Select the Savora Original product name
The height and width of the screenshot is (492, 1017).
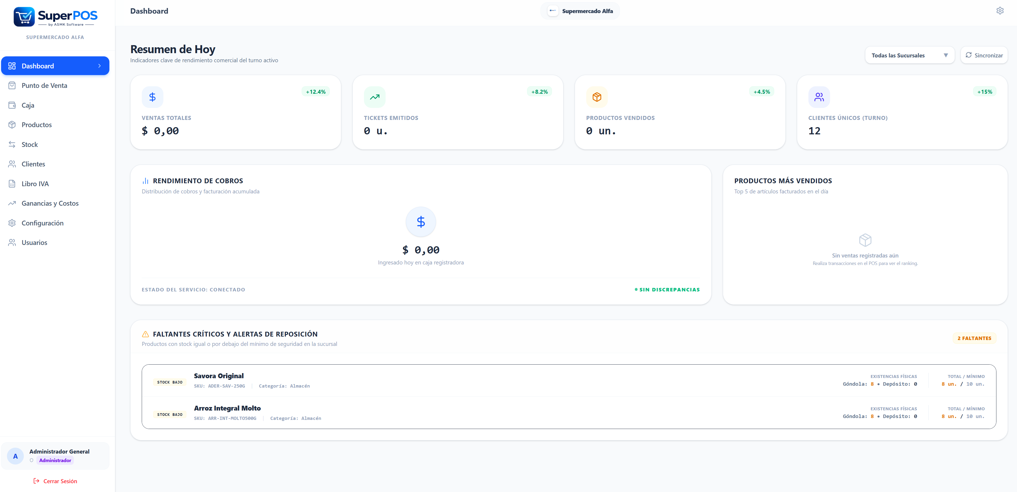coord(219,376)
